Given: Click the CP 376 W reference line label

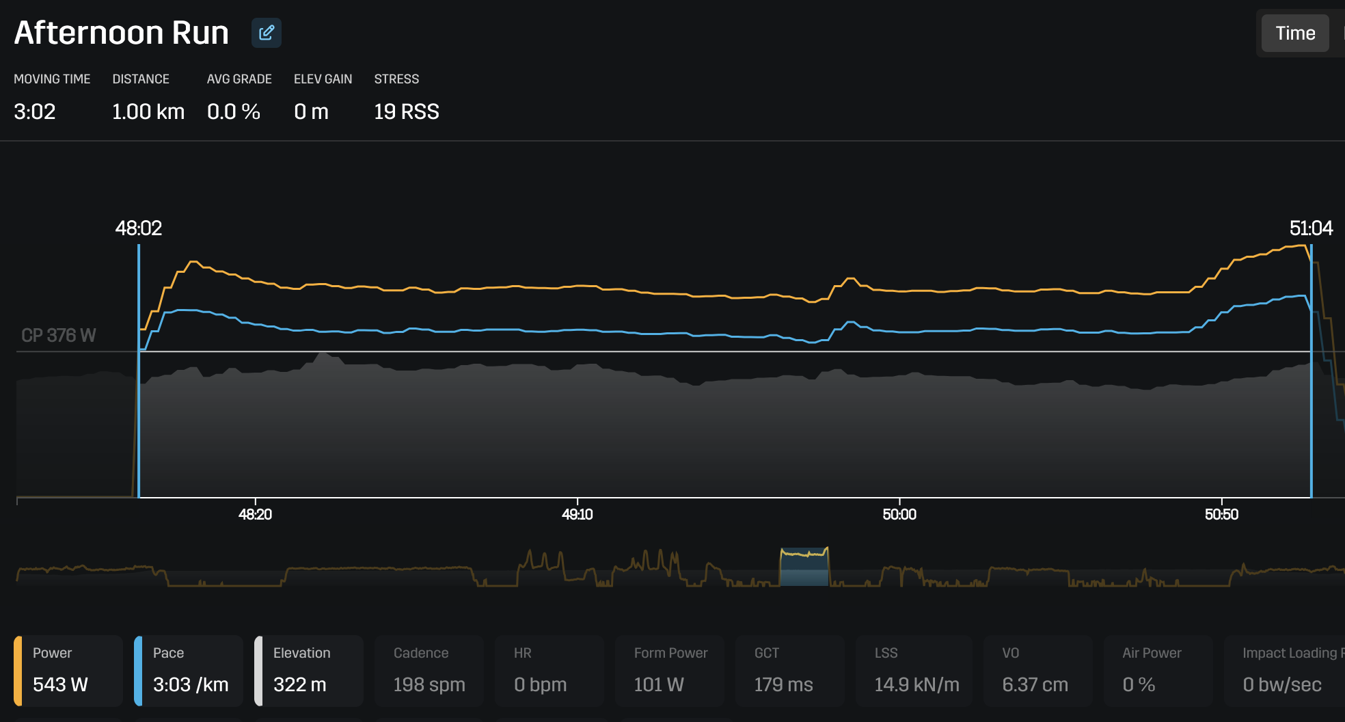Looking at the screenshot, I should click(x=57, y=335).
